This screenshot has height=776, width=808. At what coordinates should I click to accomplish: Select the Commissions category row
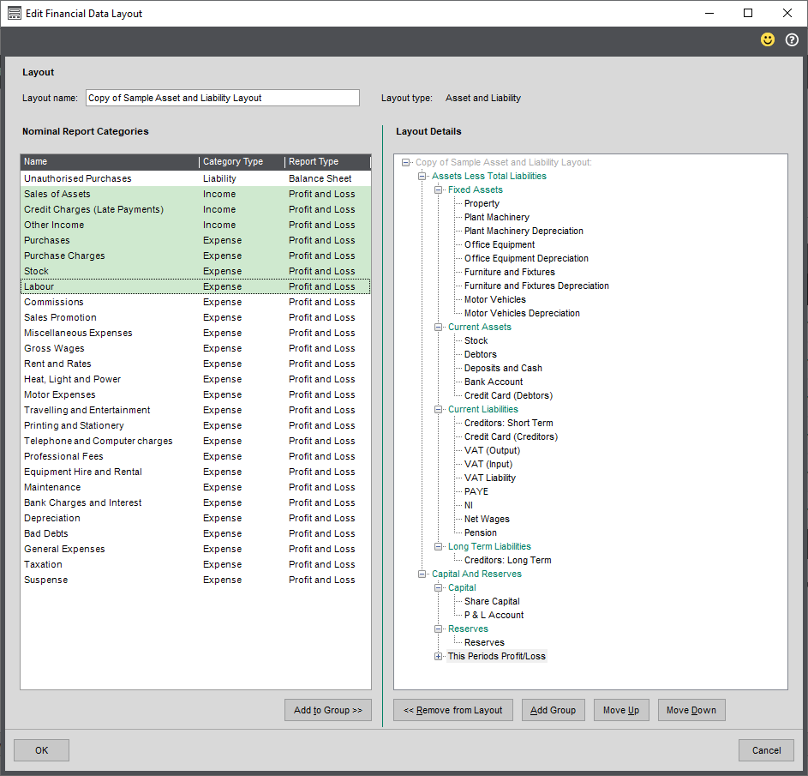tap(54, 302)
